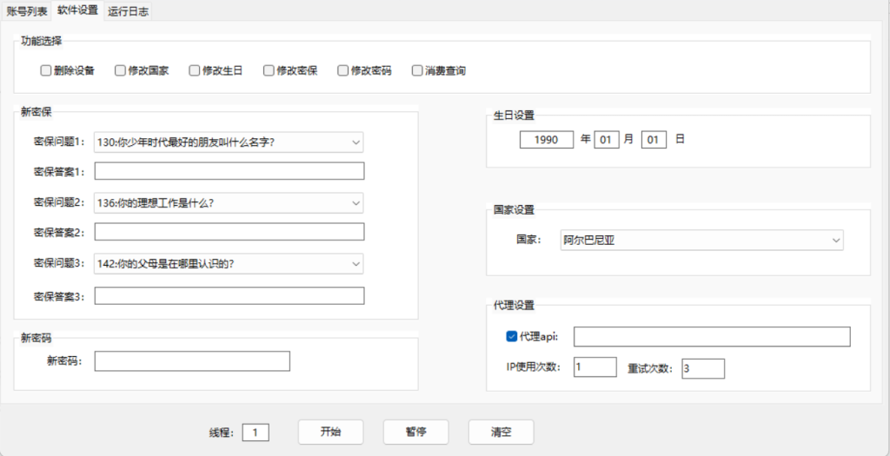Click the 新密码 input field

(x=191, y=361)
